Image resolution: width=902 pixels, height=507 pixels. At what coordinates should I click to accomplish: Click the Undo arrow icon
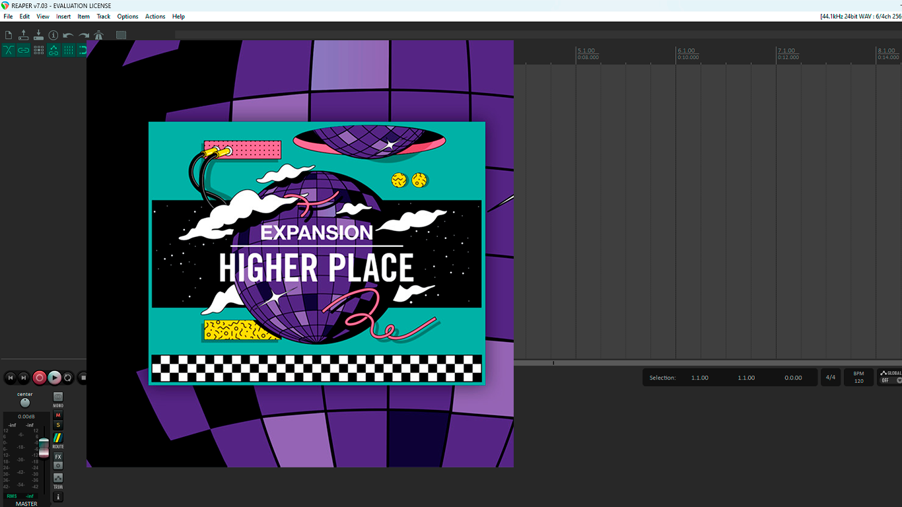69,35
